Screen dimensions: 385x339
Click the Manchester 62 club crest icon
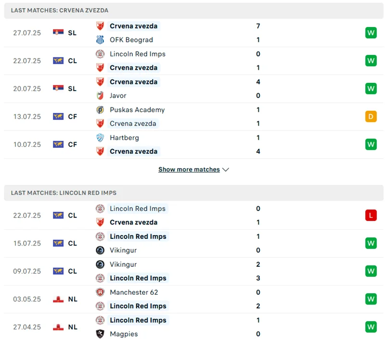coord(100,292)
